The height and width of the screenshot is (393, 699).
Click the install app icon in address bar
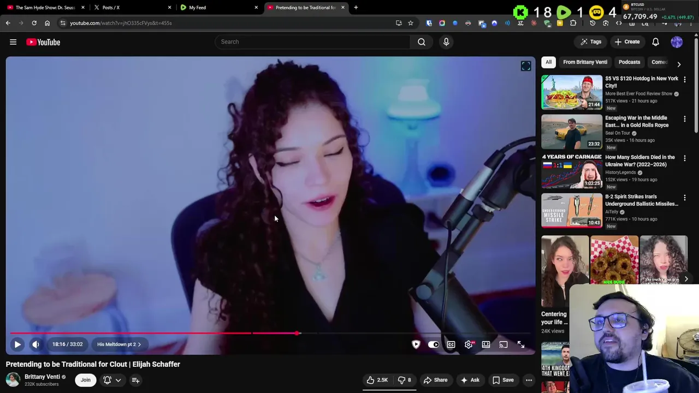pyautogui.click(x=399, y=23)
